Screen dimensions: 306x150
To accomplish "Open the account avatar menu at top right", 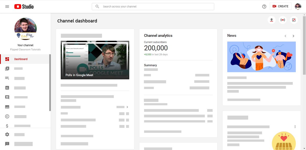I will click(x=298, y=6).
